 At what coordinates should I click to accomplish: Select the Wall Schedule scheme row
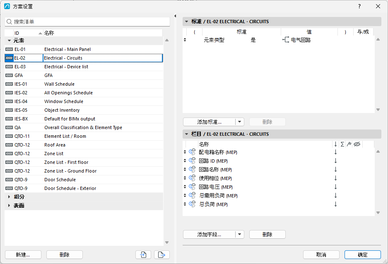[x=84, y=84]
